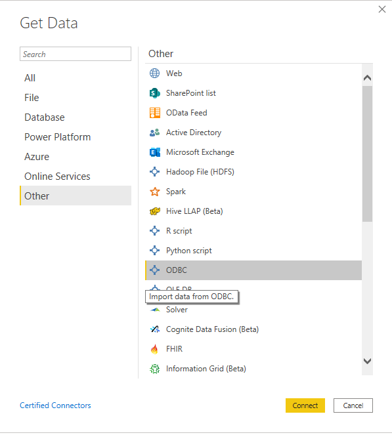Select the FHIR text label
This screenshot has width=392, height=435.
[175, 349]
